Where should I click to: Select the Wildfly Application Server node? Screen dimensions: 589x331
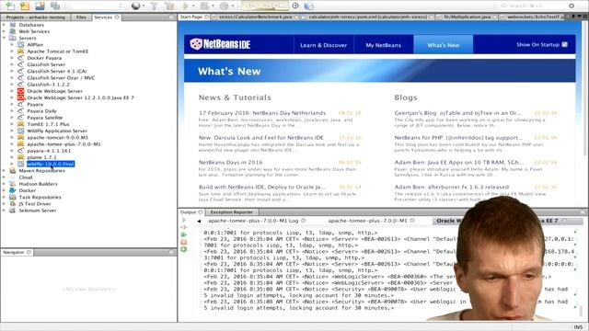[57, 131]
